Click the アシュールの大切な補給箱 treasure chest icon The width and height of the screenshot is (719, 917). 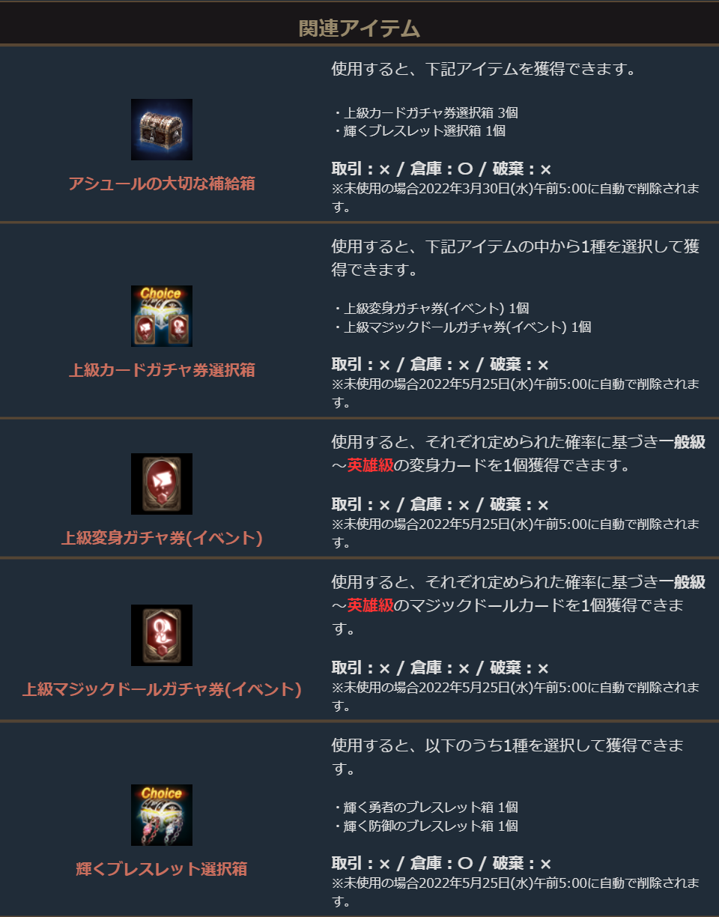point(162,130)
